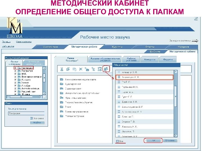Expand the География tree node
The height and width of the screenshot is (151, 202).
(x=15, y=71)
